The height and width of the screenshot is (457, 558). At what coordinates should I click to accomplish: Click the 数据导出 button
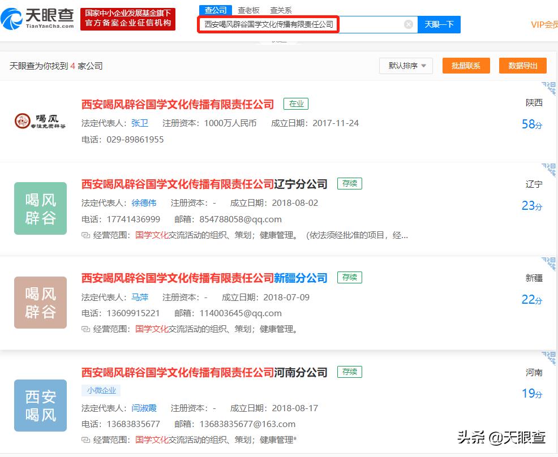(522, 66)
